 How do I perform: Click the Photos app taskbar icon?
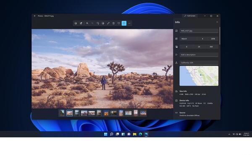(x=146, y=134)
